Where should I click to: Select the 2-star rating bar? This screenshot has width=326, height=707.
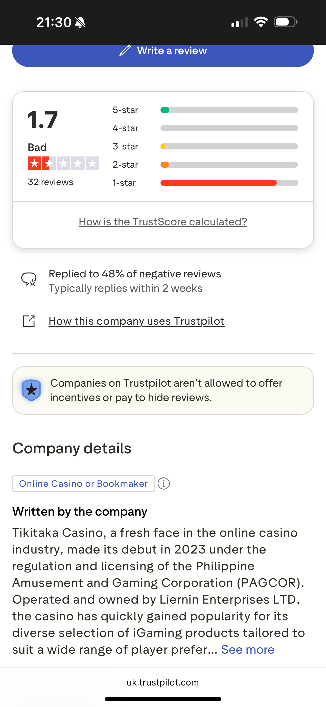pos(229,165)
